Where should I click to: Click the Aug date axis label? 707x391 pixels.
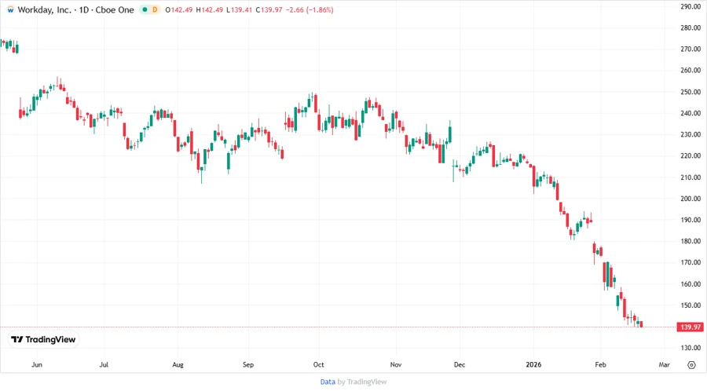178,365
